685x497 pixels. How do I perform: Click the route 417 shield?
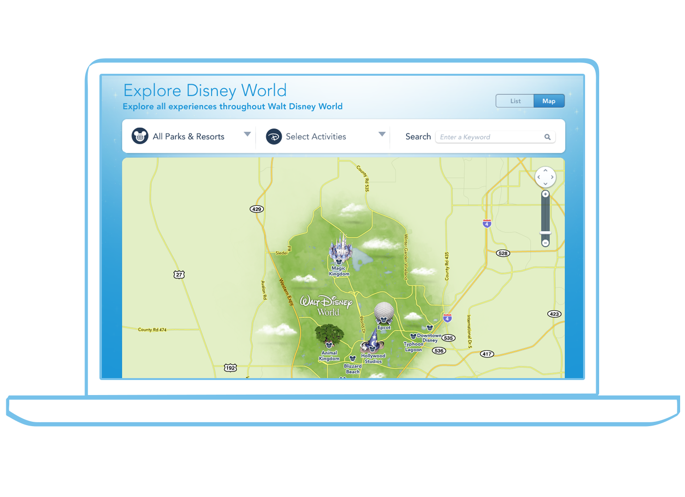click(x=487, y=354)
